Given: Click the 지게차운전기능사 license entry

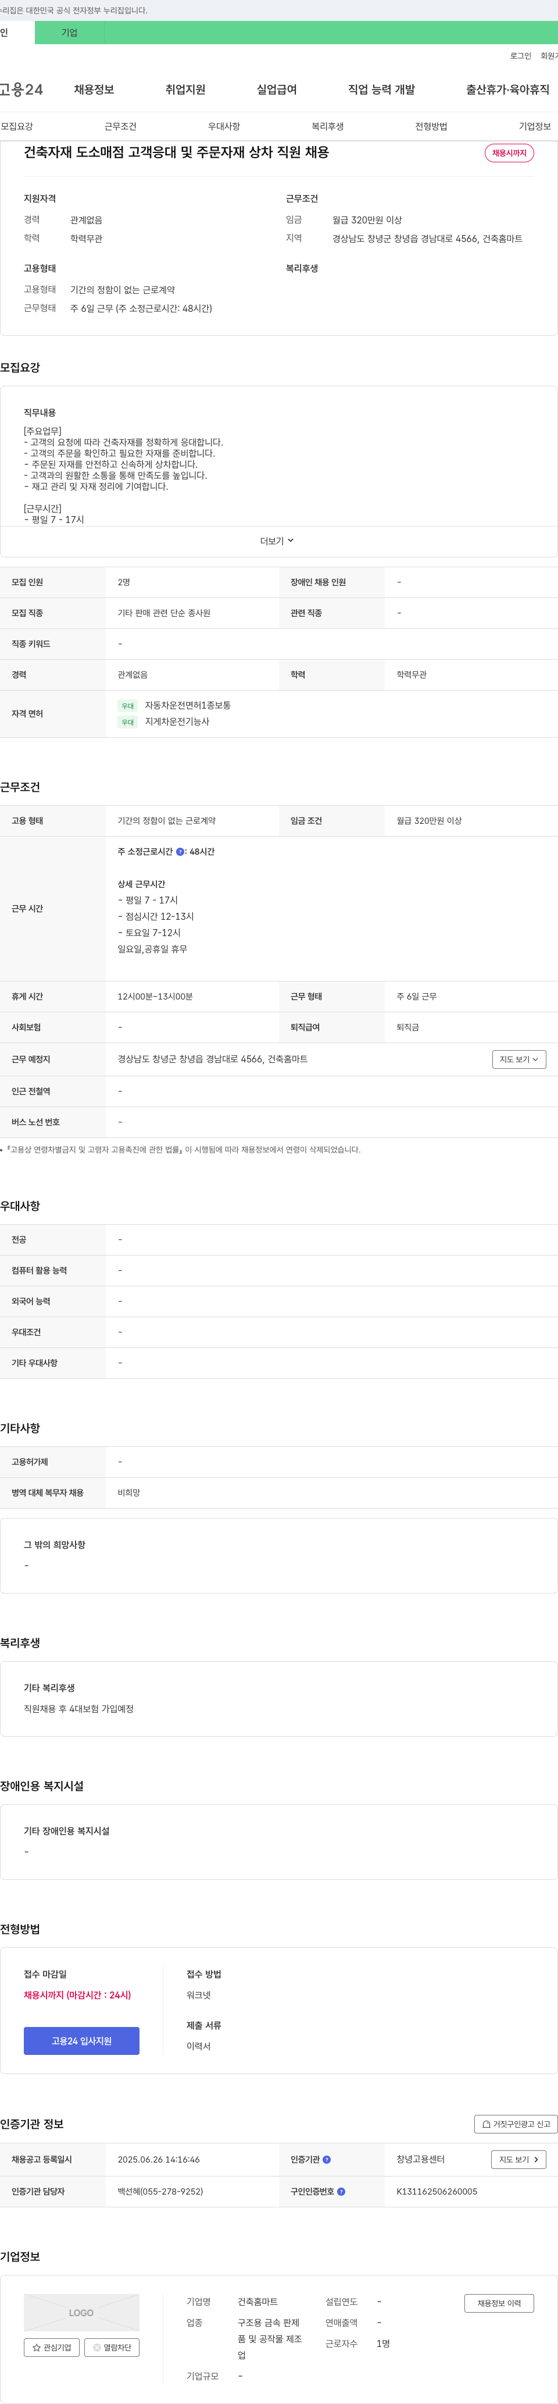Looking at the screenshot, I should [x=177, y=721].
